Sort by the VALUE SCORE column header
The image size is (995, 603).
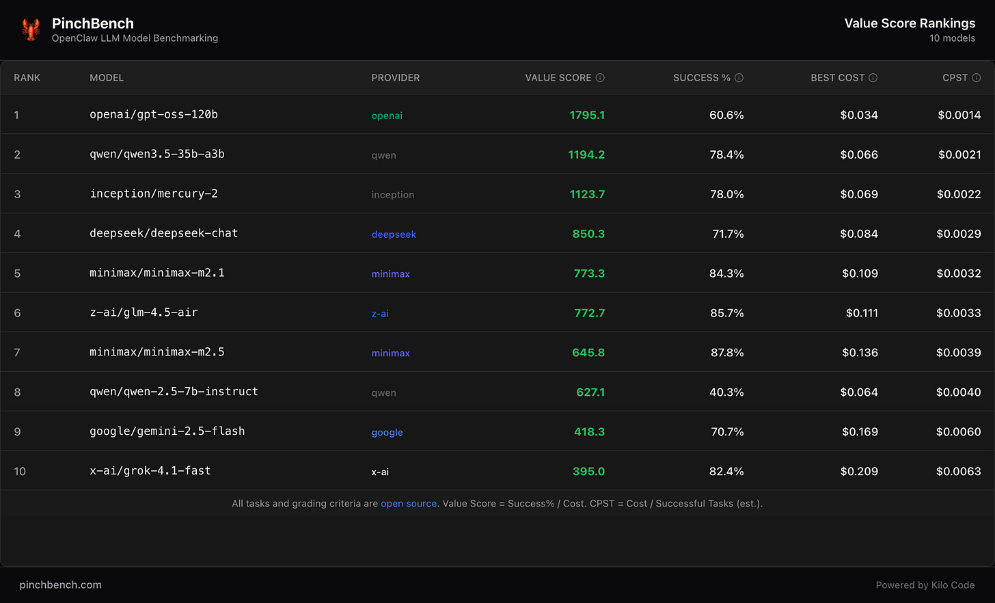(558, 78)
